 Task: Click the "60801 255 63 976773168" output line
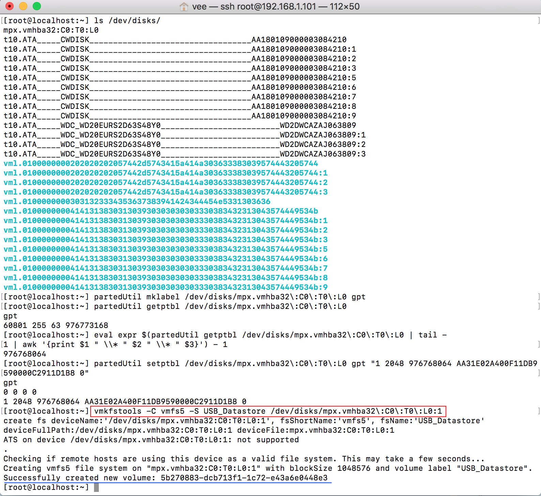point(56,326)
